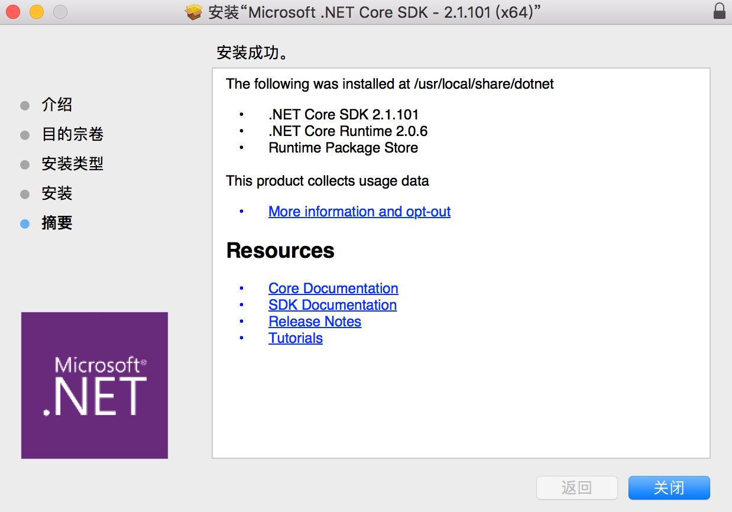Click the 关闭 button to finish

click(669, 488)
